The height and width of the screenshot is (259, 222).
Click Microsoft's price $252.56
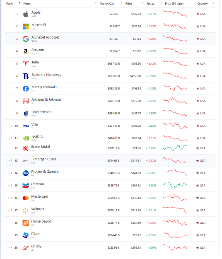click(x=136, y=27)
